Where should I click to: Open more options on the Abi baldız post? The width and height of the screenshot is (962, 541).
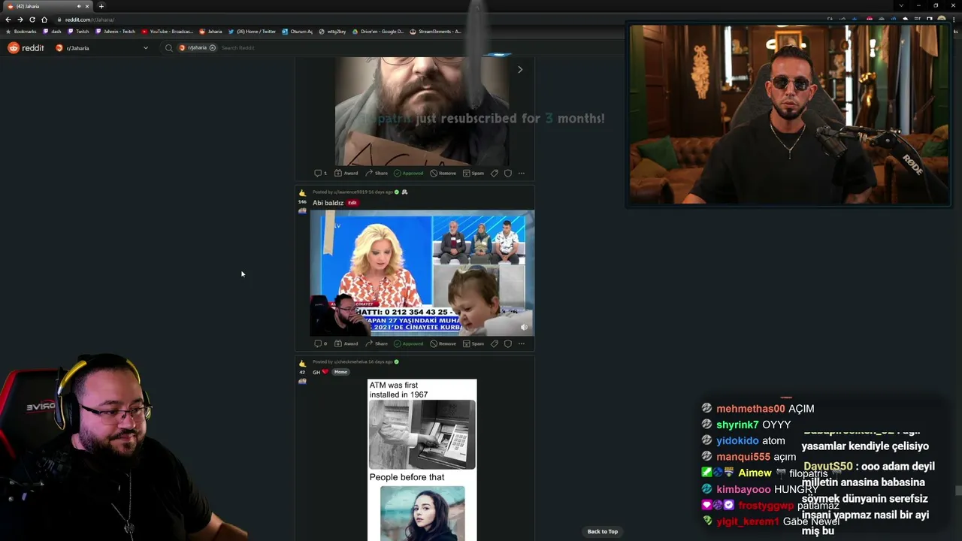coord(522,344)
